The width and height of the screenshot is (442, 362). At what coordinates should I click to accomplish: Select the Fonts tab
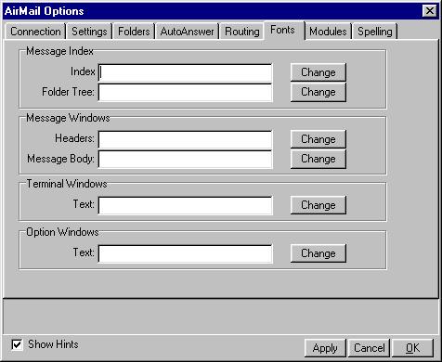click(284, 30)
